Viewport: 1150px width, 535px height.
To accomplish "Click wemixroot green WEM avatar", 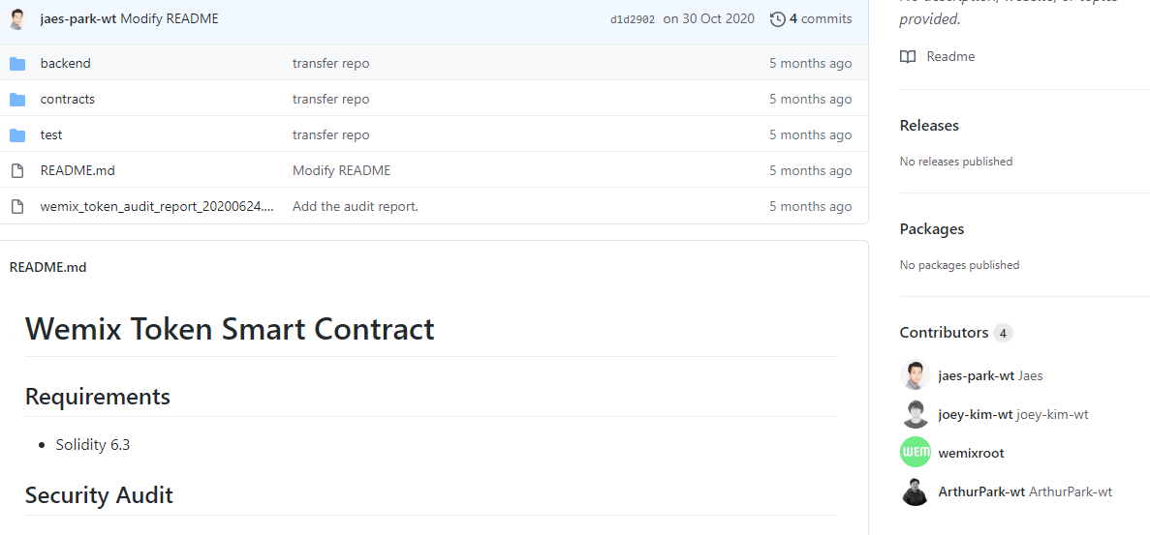I will coord(915,453).
